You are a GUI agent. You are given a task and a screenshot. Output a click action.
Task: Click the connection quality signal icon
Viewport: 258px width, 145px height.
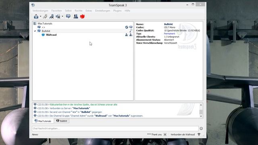click(199, 135)
